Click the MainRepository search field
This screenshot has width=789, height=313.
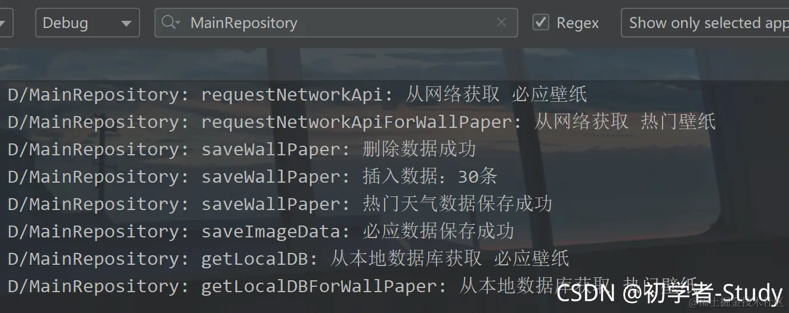click(x=336, y=23)
